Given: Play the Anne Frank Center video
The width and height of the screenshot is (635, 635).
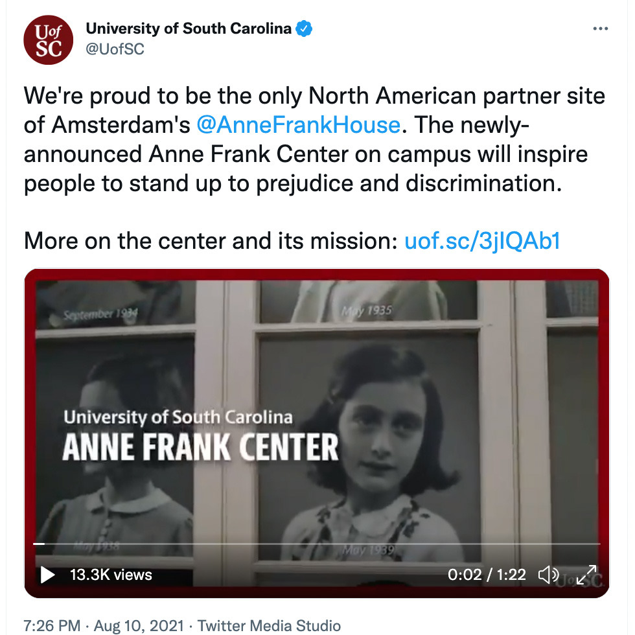Looking at the screenshot, I should click(48, 575).
